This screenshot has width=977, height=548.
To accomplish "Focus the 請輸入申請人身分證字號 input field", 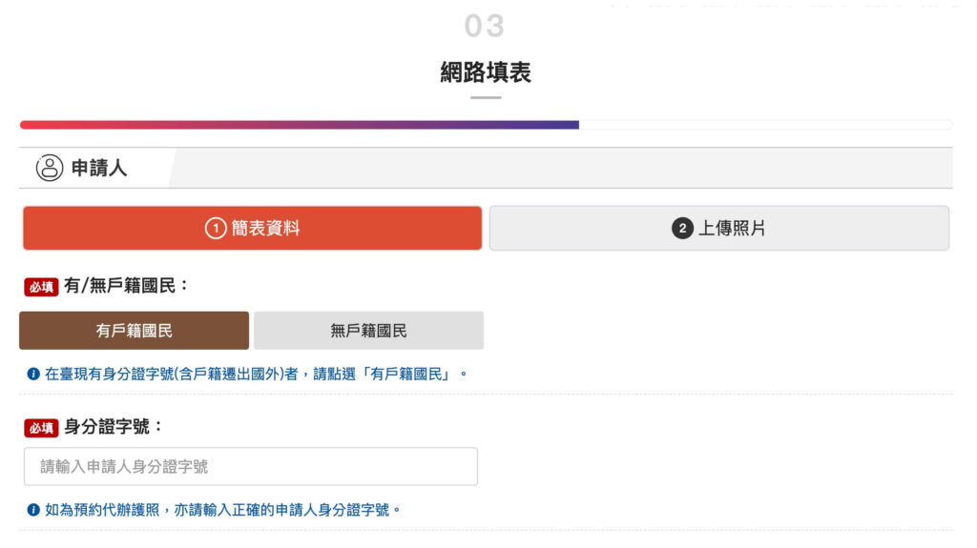I will coord(250,467).
